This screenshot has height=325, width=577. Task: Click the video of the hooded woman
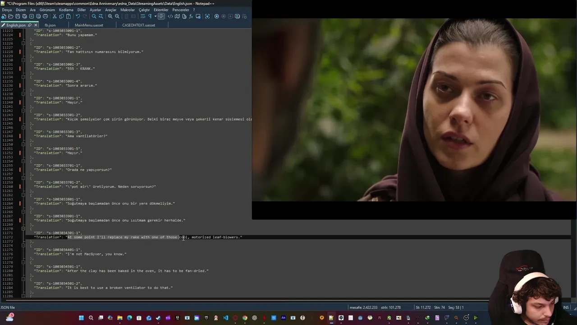pos(414,110)
